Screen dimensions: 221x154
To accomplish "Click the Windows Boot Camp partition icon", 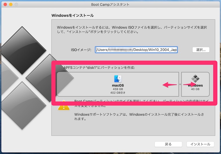I will click(x=195, y=78).
